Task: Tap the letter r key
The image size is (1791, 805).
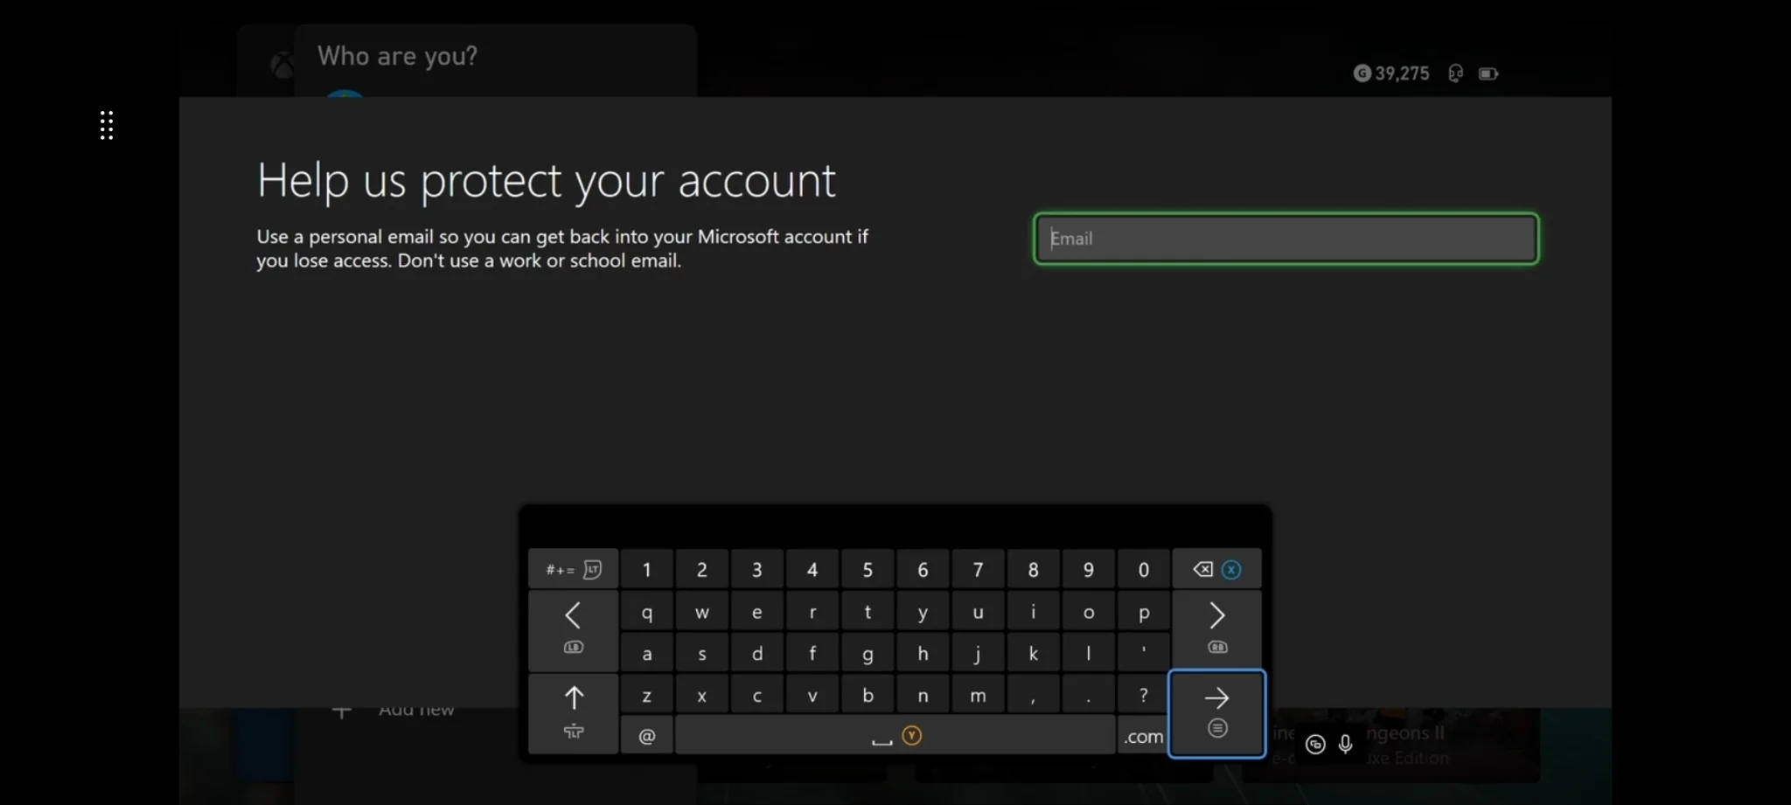Action: 812,611
